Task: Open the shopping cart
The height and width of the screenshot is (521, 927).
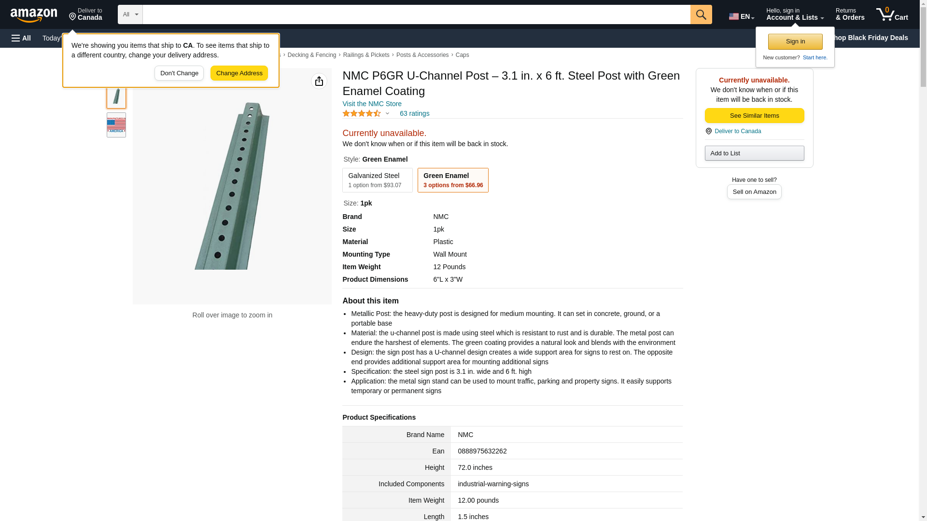Action: pyautogui.click(x=892, y=14)
